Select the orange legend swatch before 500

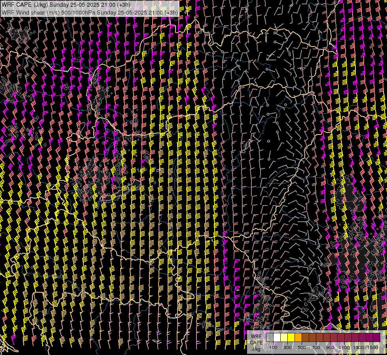tap(298, 338)
